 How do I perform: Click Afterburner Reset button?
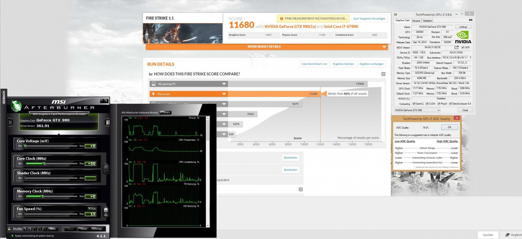click(84, 229)
